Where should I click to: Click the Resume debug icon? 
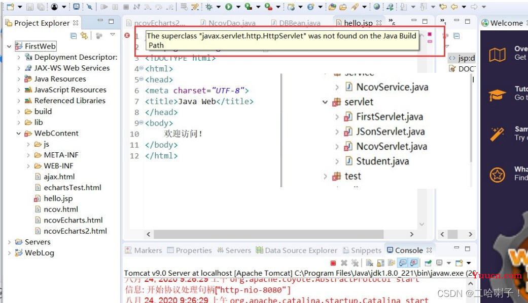click(x=104, y=7)
